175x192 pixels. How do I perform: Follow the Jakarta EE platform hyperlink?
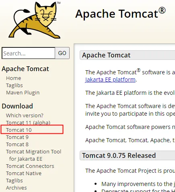(x=110, y=80)
